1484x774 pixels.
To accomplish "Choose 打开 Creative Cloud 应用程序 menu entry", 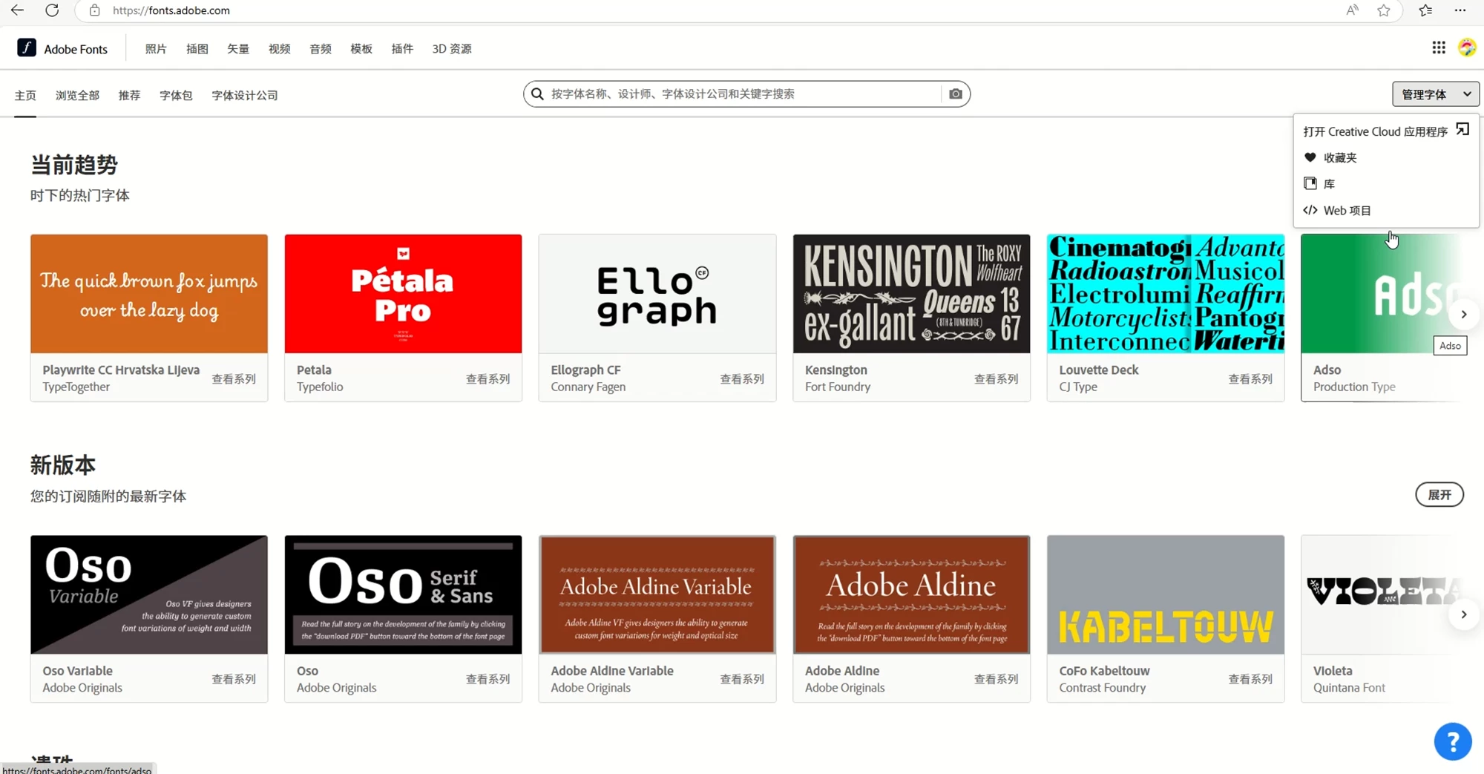I will 1386,131.
